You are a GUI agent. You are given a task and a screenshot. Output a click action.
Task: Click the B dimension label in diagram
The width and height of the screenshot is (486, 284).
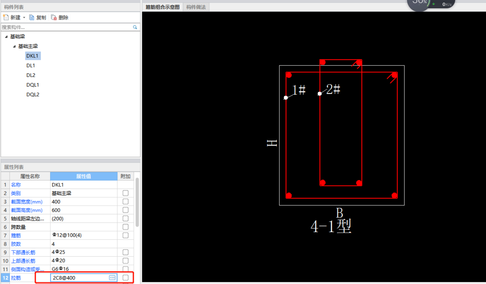click(x=339, y=213)
